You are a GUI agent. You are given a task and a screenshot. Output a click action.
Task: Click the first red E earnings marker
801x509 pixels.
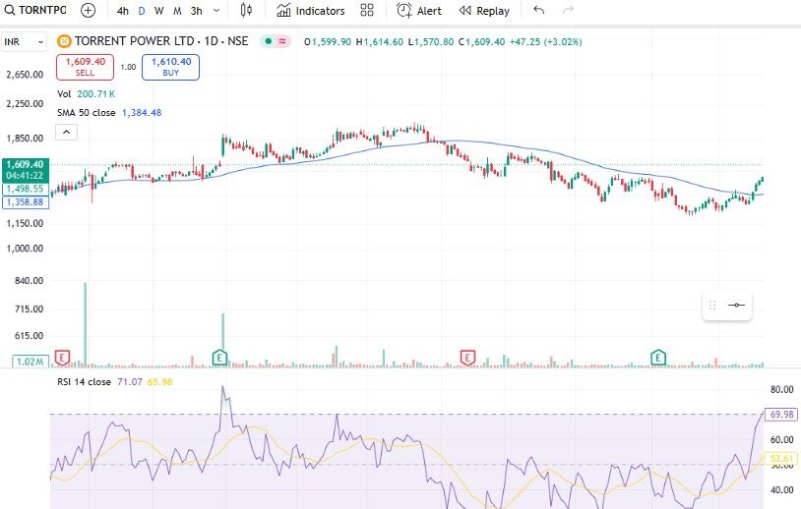pos(62,357)
